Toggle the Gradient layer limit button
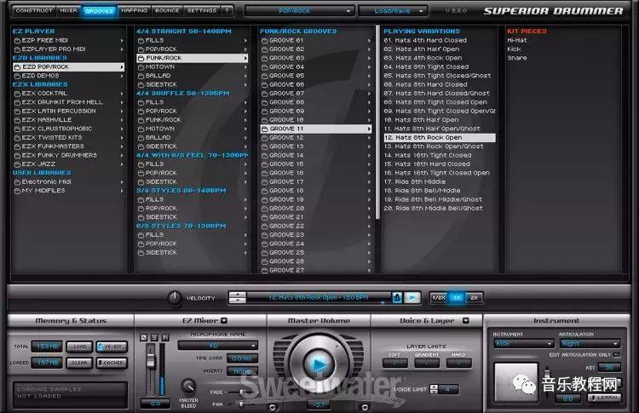 tap(427, 363)
